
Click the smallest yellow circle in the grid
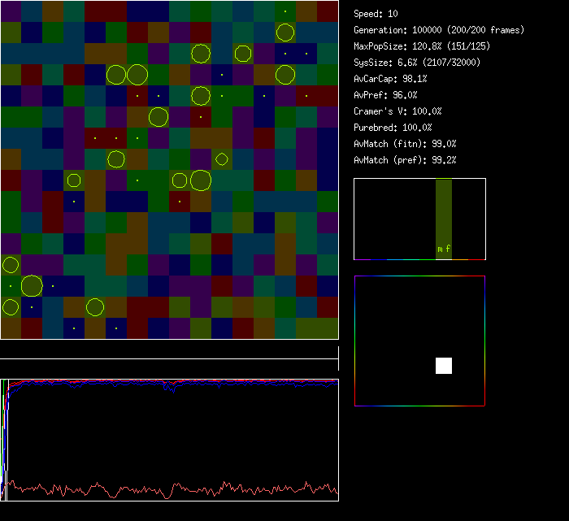[x=222, y=159]
